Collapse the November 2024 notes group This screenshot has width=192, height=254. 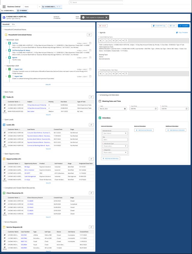click(x=5, y=40)
